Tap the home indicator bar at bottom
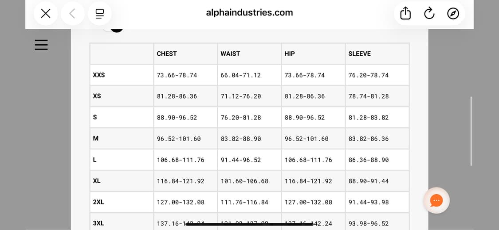 click(x=249, y=224)
